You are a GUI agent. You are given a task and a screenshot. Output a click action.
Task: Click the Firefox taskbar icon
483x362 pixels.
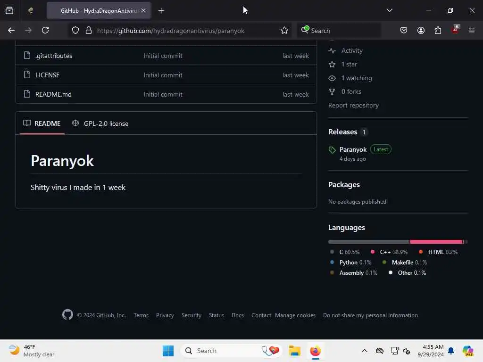coord(315,351)
